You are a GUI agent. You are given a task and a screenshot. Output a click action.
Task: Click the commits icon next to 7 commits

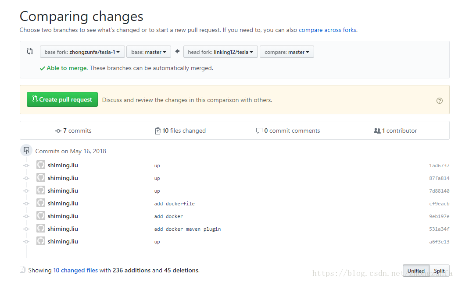pos(58,131)
